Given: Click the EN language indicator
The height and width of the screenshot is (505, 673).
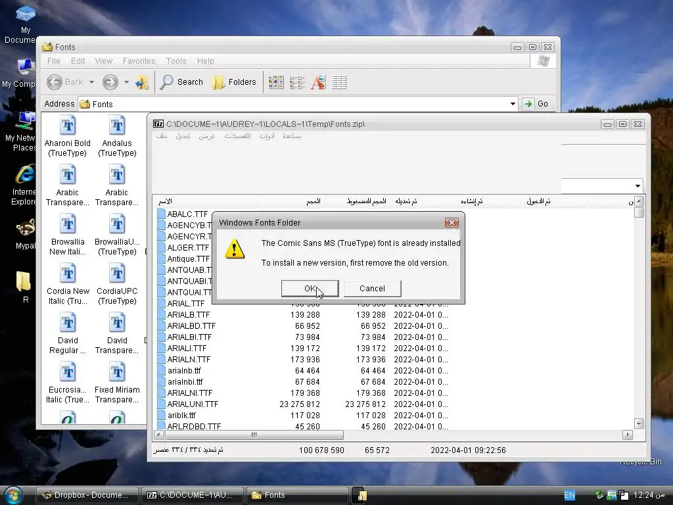Looking at the screenshot, I should tap(569, 495).
